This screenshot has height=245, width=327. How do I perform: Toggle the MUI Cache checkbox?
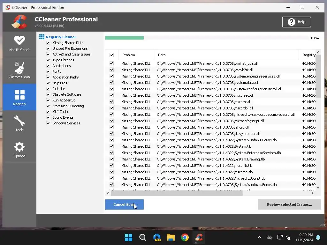[x=48, y=112]
